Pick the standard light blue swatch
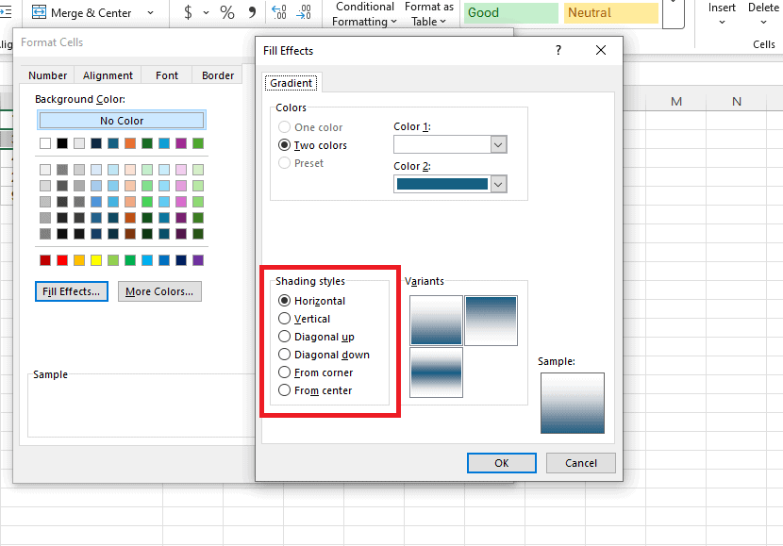 pyautogui.click(x=147, y=260)
